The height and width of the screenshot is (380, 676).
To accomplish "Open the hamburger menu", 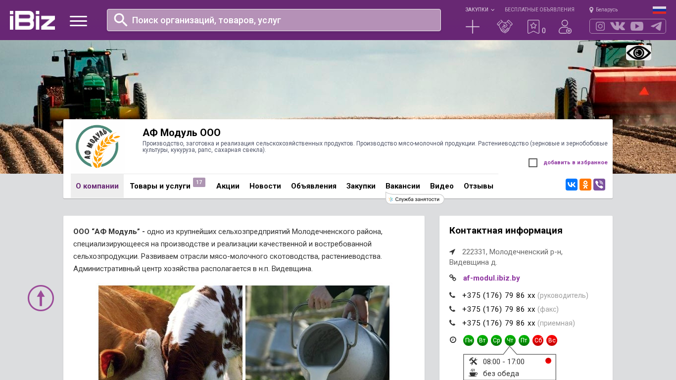I will coord(78,21).
